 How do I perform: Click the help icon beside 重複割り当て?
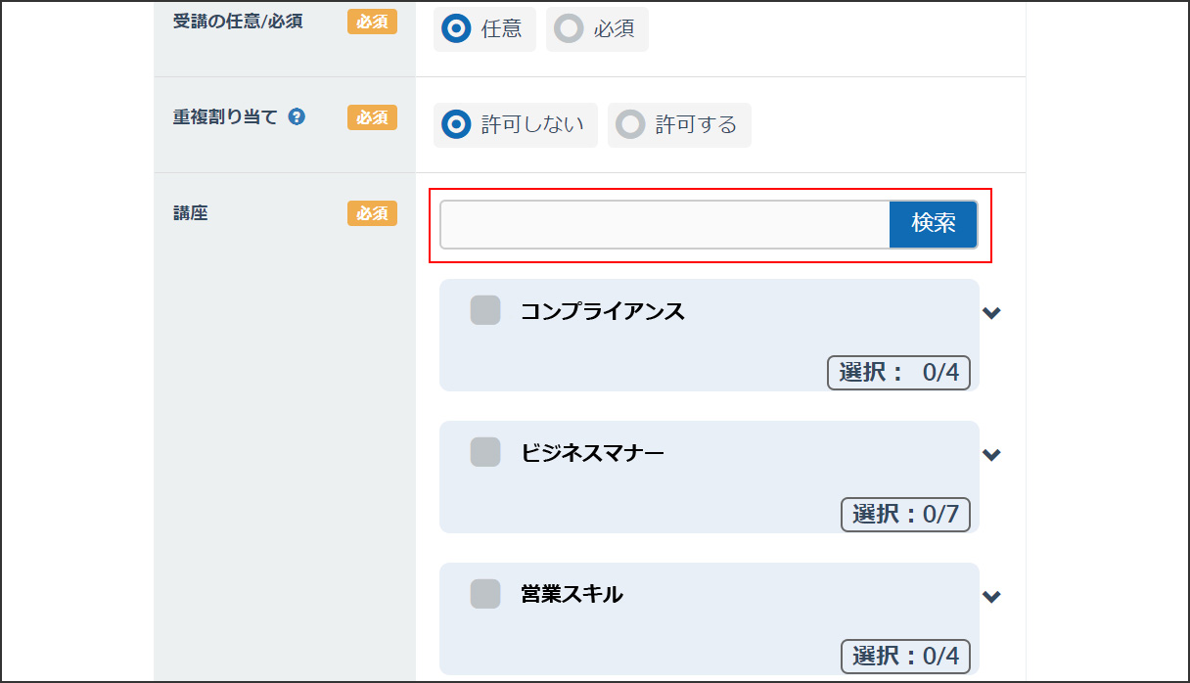pos(297,116)
